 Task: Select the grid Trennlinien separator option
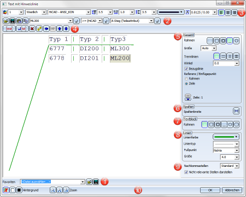(x=236, y=56)
